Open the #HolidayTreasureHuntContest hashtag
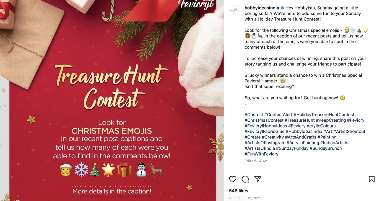This screenshot has width=378, height=201. (324, 115)
